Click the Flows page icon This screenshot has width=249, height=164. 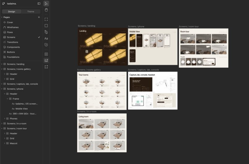coord(5,32)
